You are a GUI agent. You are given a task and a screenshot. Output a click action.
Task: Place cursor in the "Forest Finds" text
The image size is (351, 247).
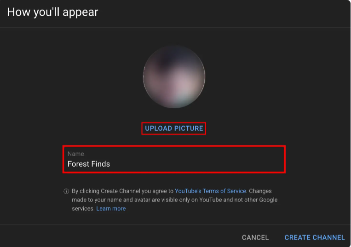coord(89,164)
